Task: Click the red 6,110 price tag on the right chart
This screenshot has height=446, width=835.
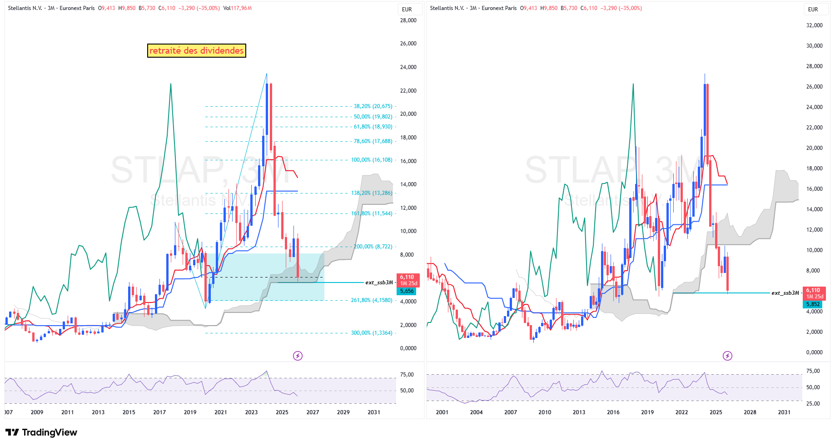Action: coord(814,293)
